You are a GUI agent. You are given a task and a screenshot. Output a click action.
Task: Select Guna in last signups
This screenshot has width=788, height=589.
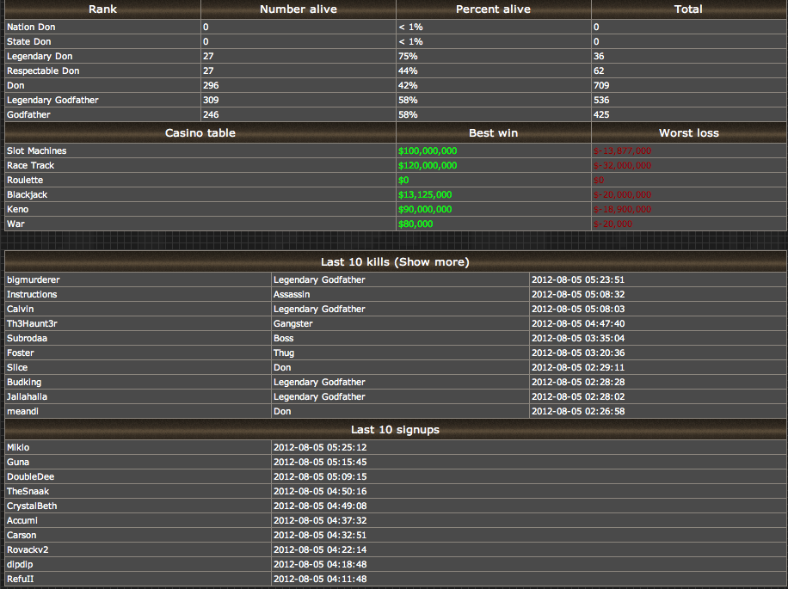coord(17,462)
